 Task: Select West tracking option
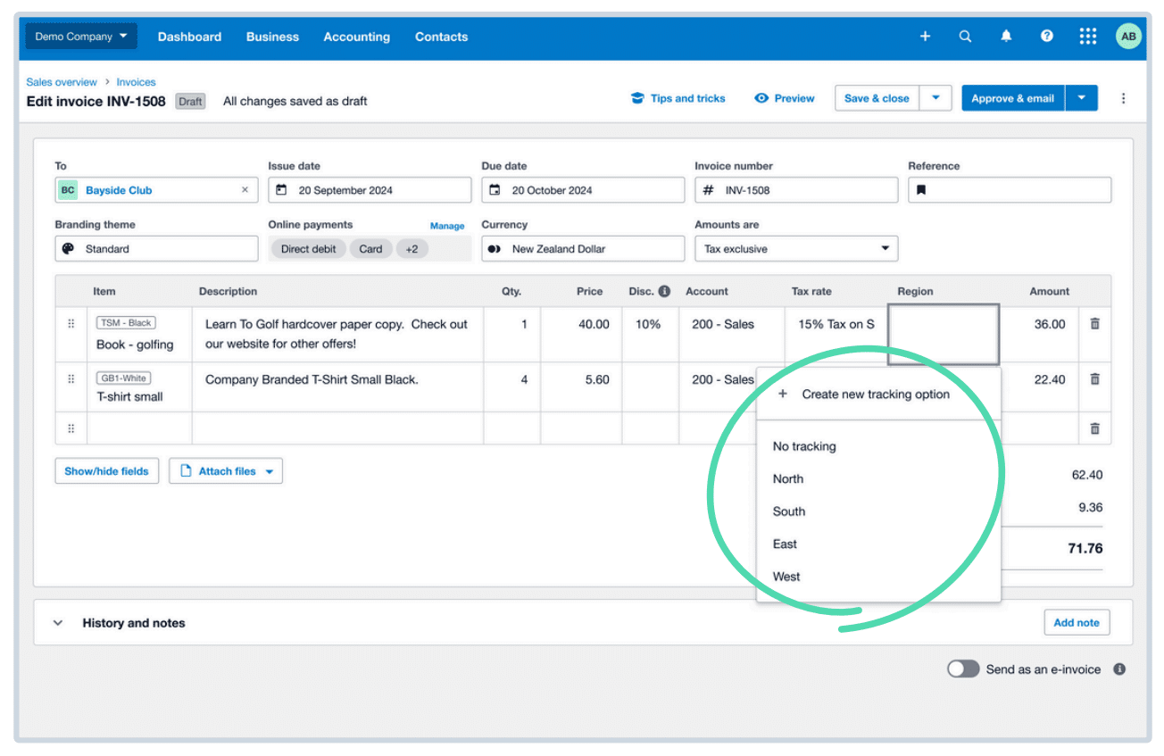click(x=878, y=577)
